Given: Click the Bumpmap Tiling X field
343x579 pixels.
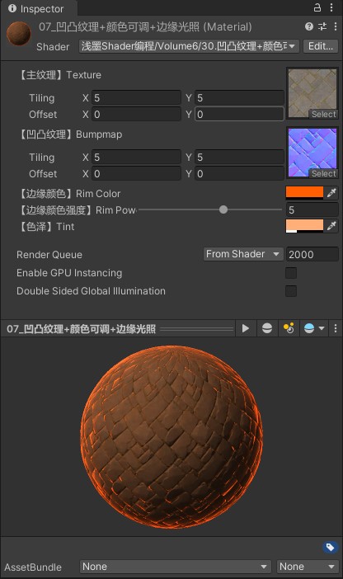Looking at the screenshot, I should [136, 158].
